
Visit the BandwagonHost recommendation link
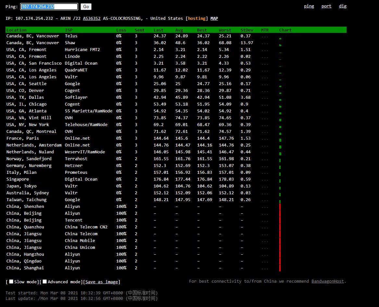tap(327, 281)
